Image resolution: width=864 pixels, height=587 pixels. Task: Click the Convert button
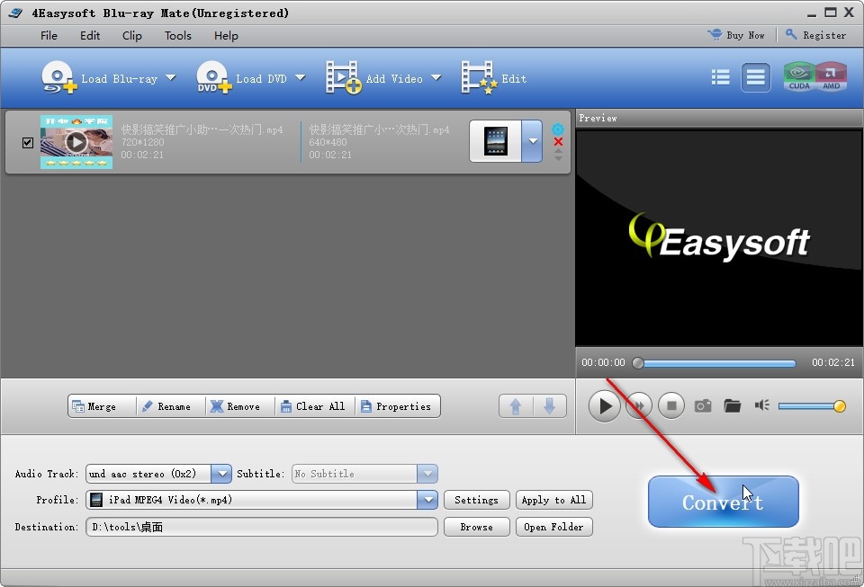723,502
